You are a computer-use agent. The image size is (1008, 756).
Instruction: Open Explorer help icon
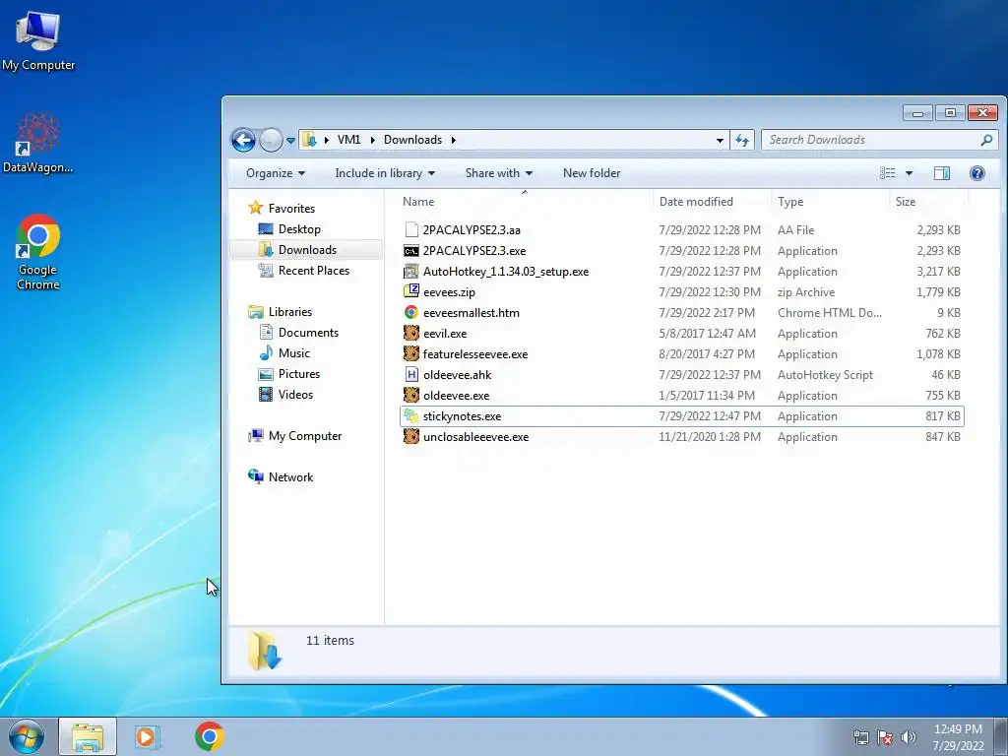click(x=977, y=173)
